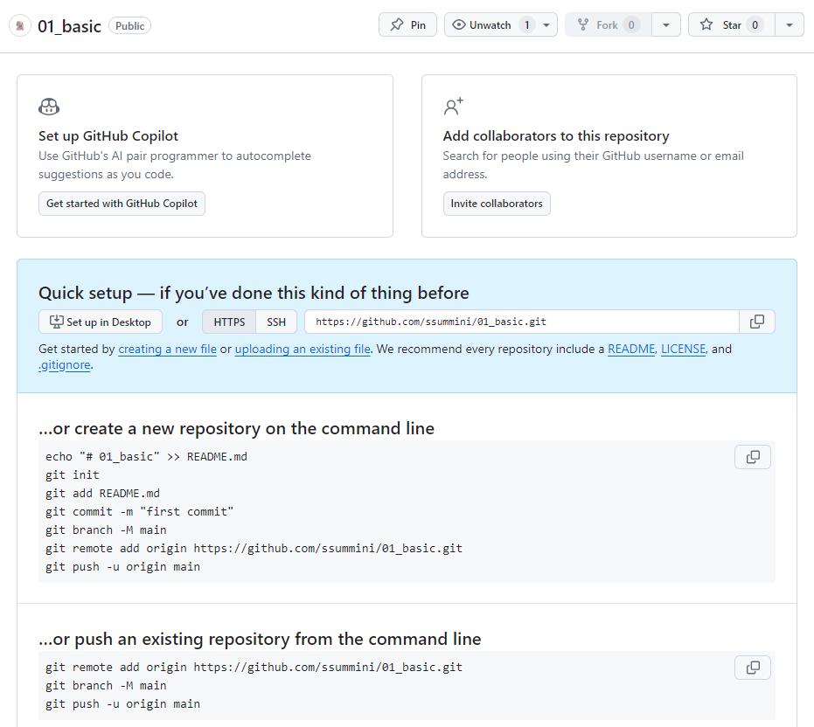814x727 pixels.
Task: Copy the create new repository commands
Action: (x=753, y=457)
